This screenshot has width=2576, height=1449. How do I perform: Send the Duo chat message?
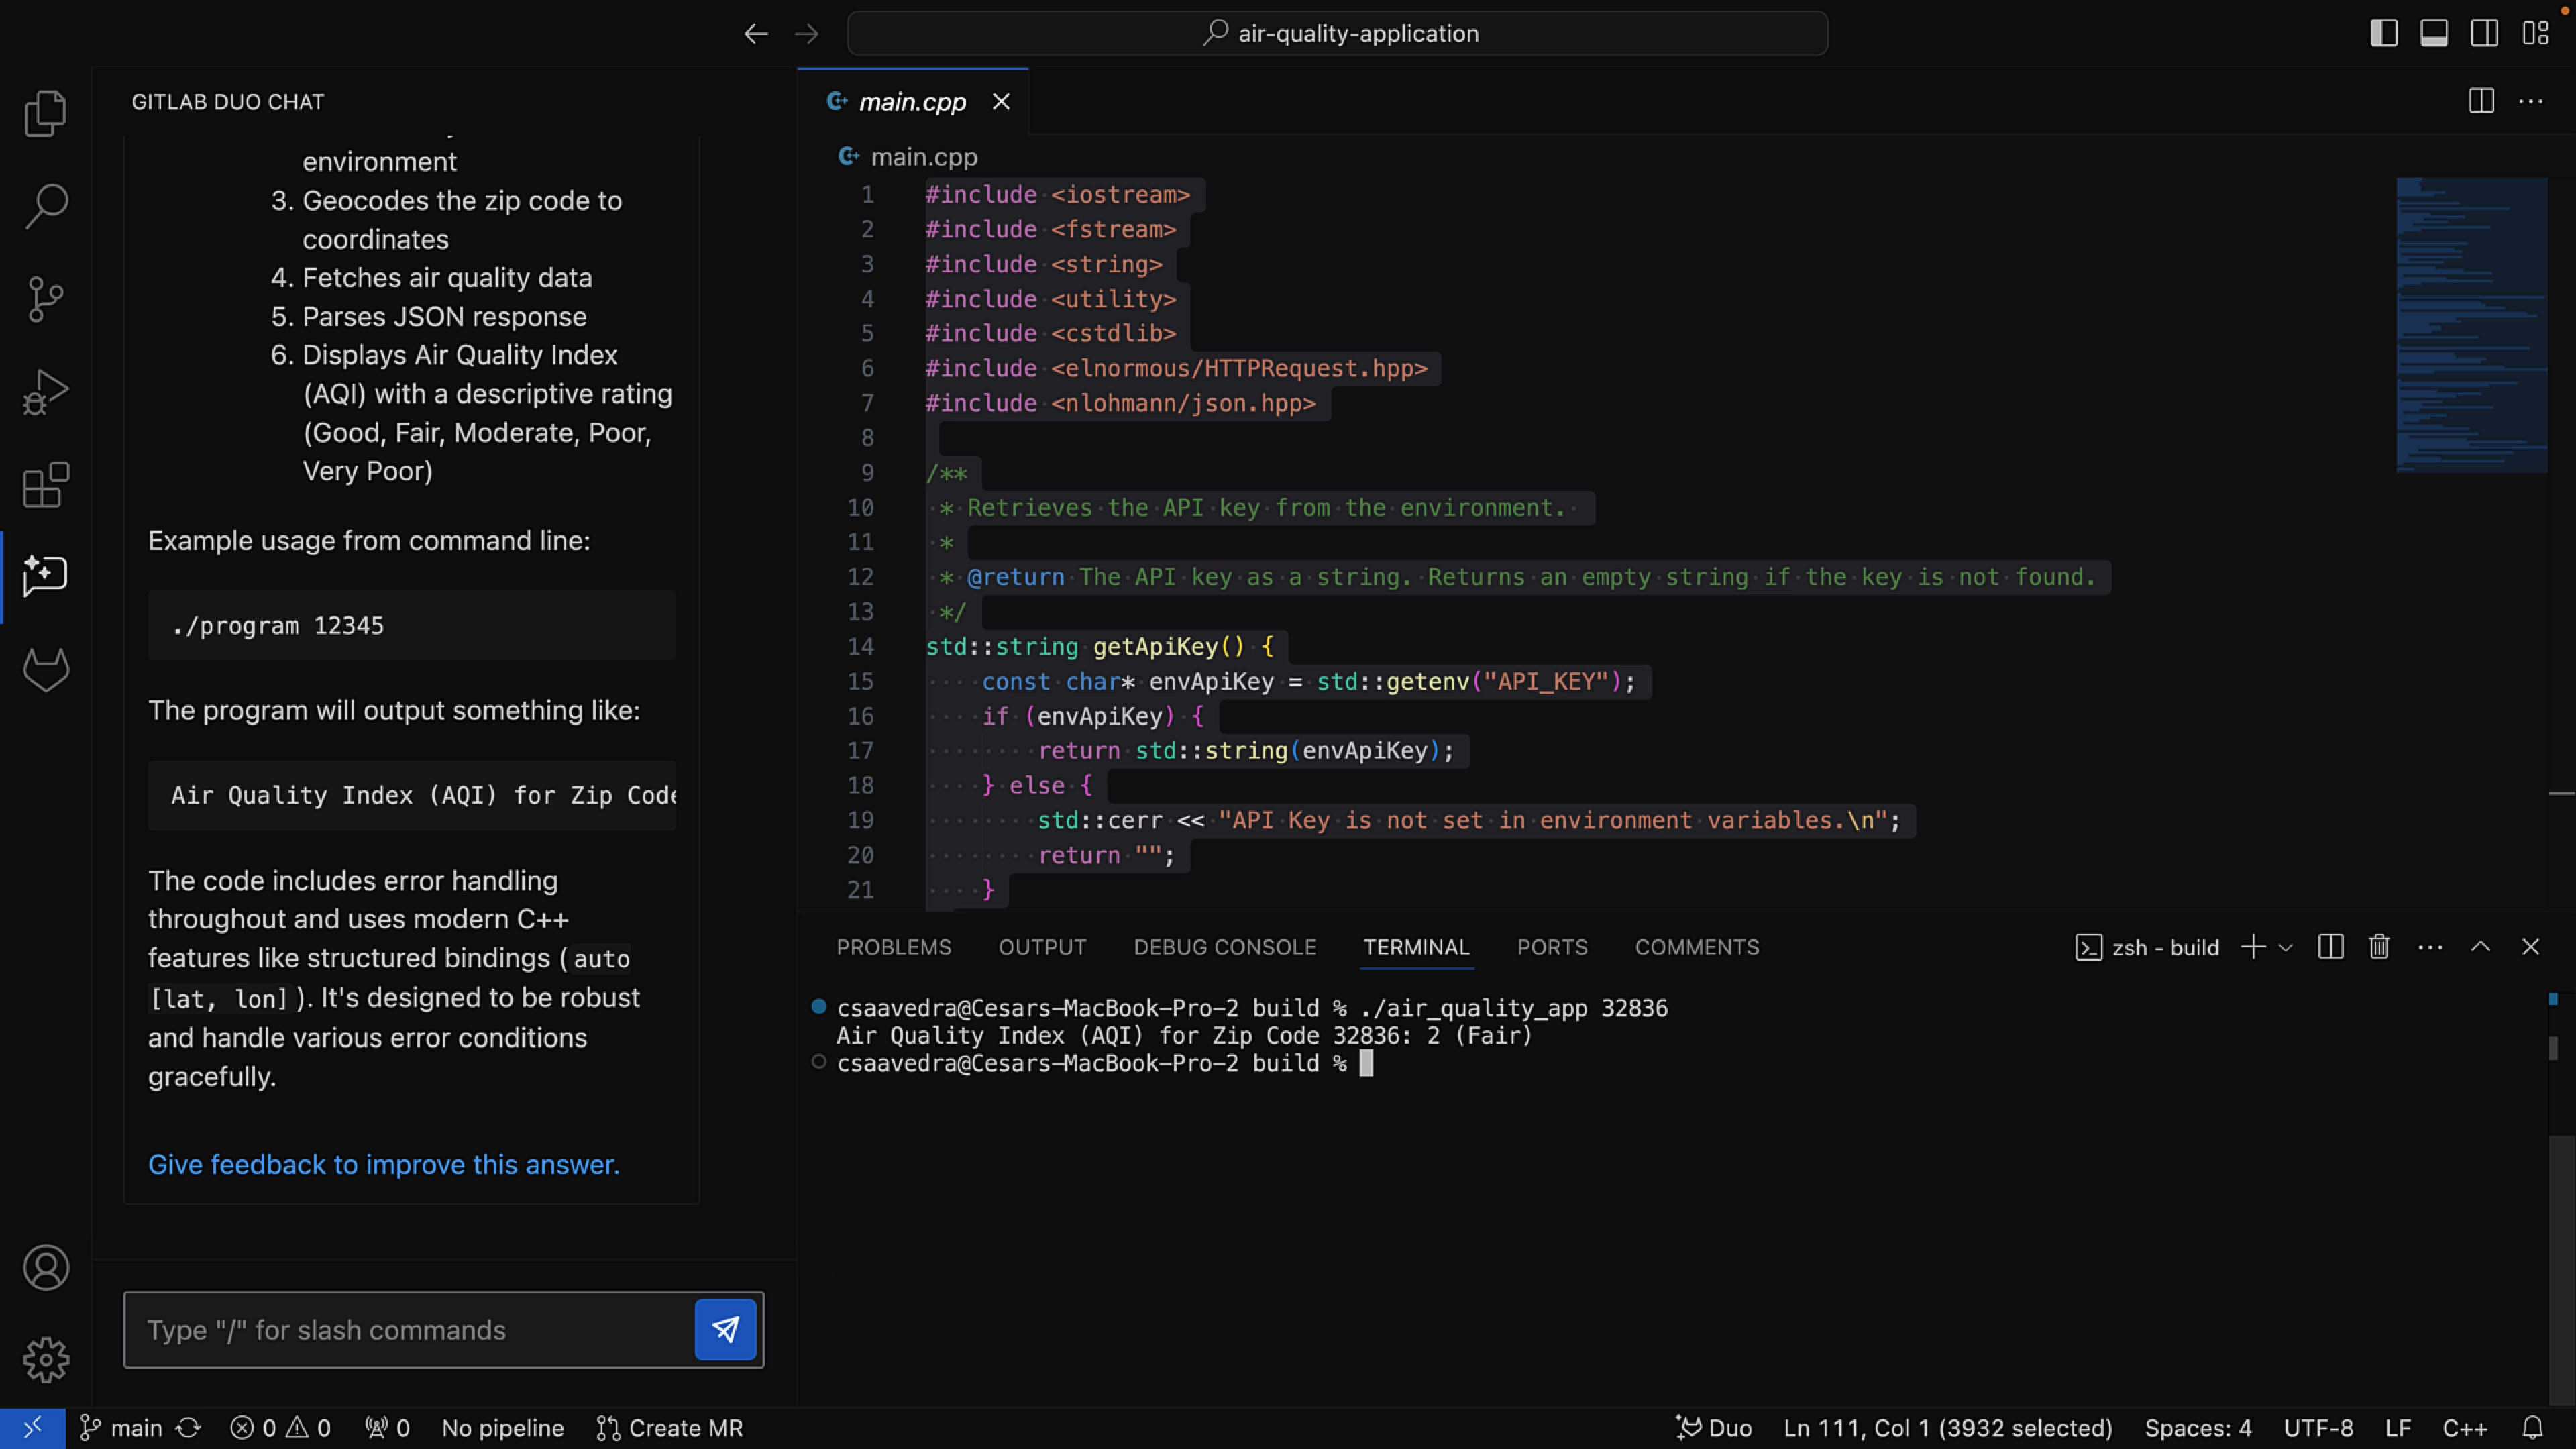[x=725, y=1329]
